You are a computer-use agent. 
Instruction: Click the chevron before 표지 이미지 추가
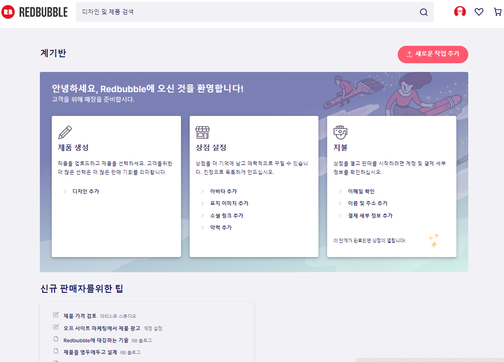[x=203, y=203]
